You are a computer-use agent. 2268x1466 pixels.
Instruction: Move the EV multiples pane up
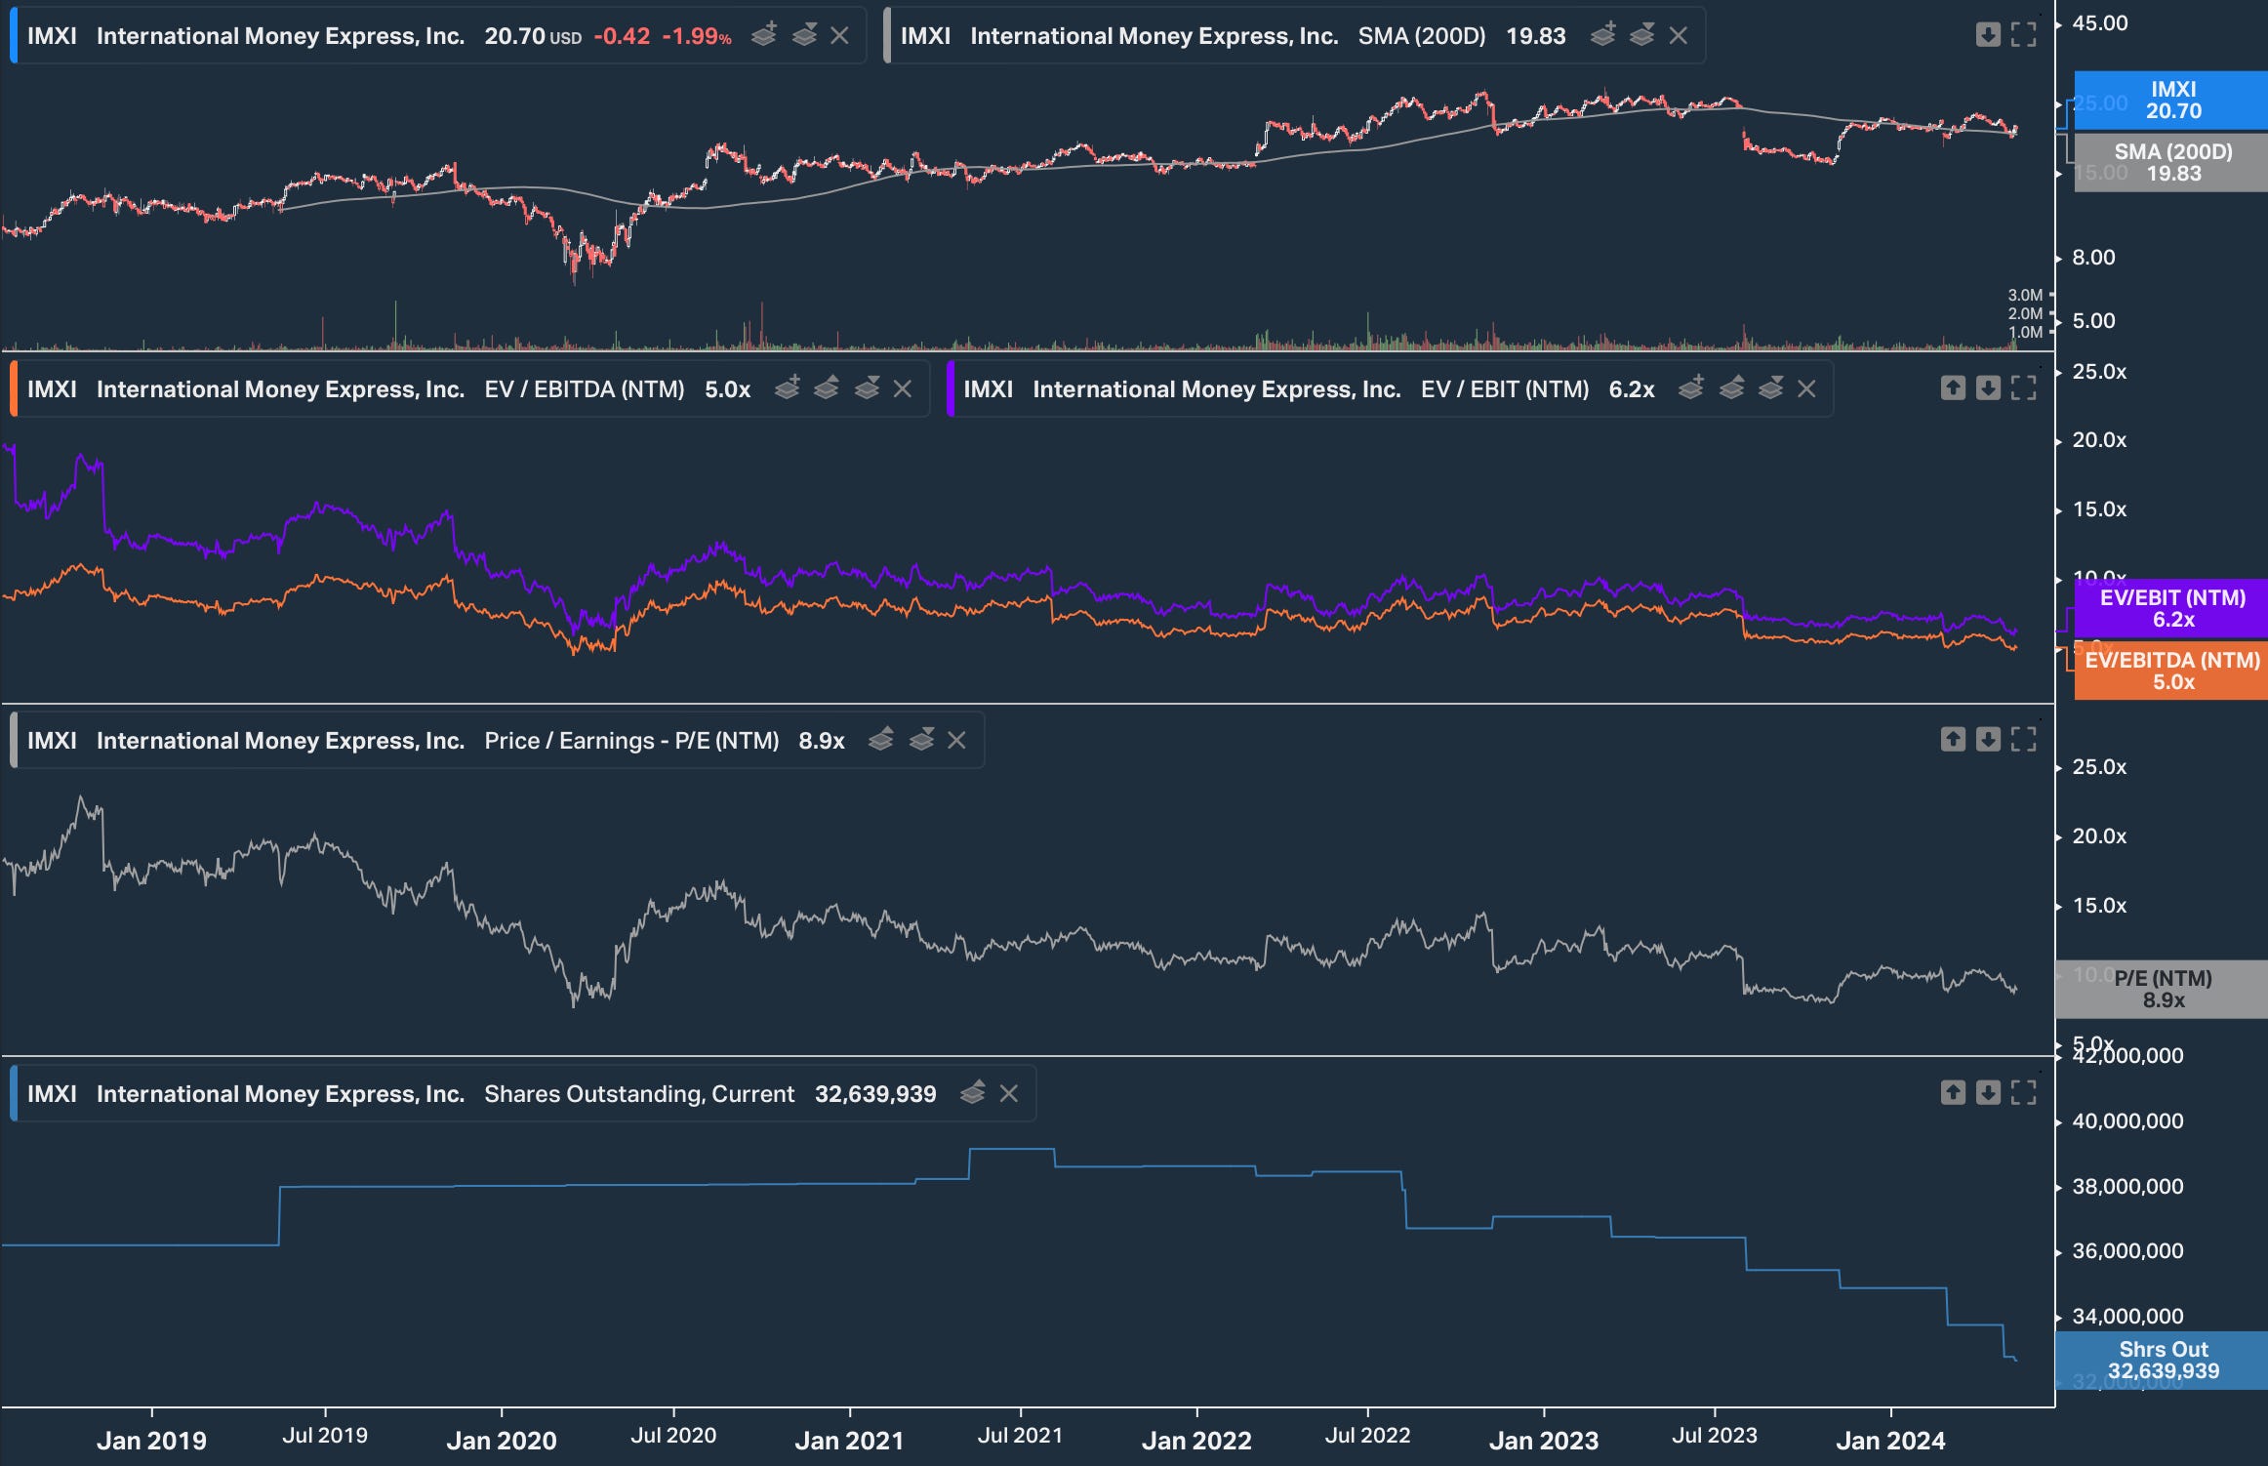coord(1953,388)
